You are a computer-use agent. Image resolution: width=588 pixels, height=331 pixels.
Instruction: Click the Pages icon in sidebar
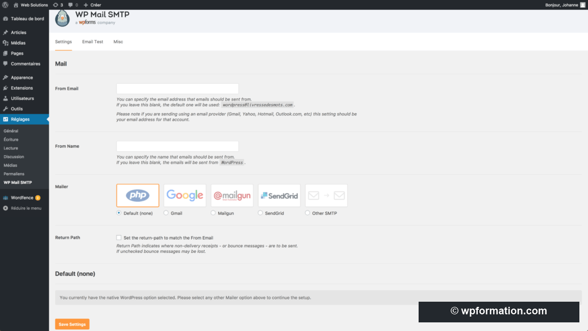5,53
